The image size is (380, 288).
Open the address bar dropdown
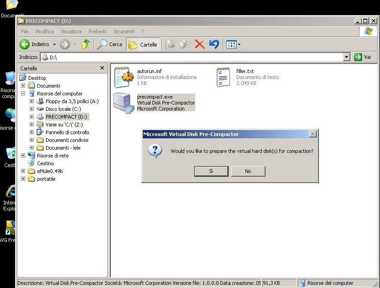click(347, 57)
